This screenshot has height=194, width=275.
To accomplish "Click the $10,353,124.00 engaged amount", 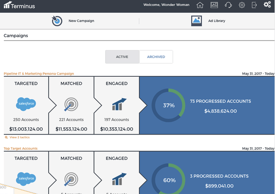I will click(x=117, y=129).
